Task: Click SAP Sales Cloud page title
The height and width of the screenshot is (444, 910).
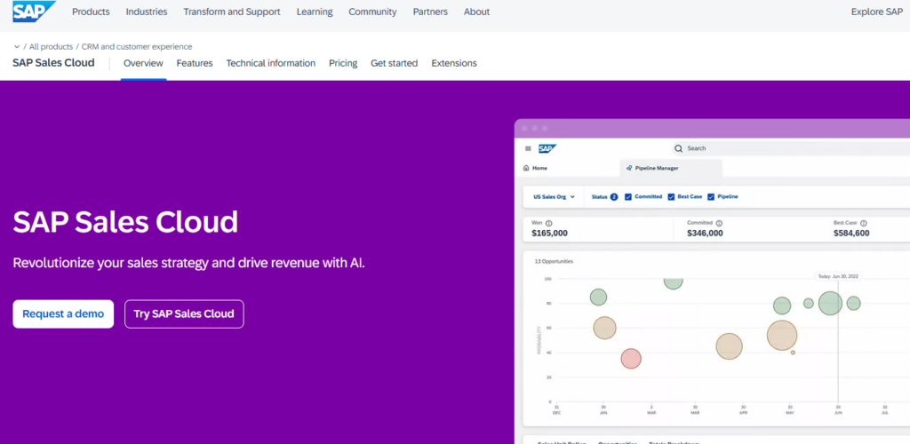Action: 53,62
